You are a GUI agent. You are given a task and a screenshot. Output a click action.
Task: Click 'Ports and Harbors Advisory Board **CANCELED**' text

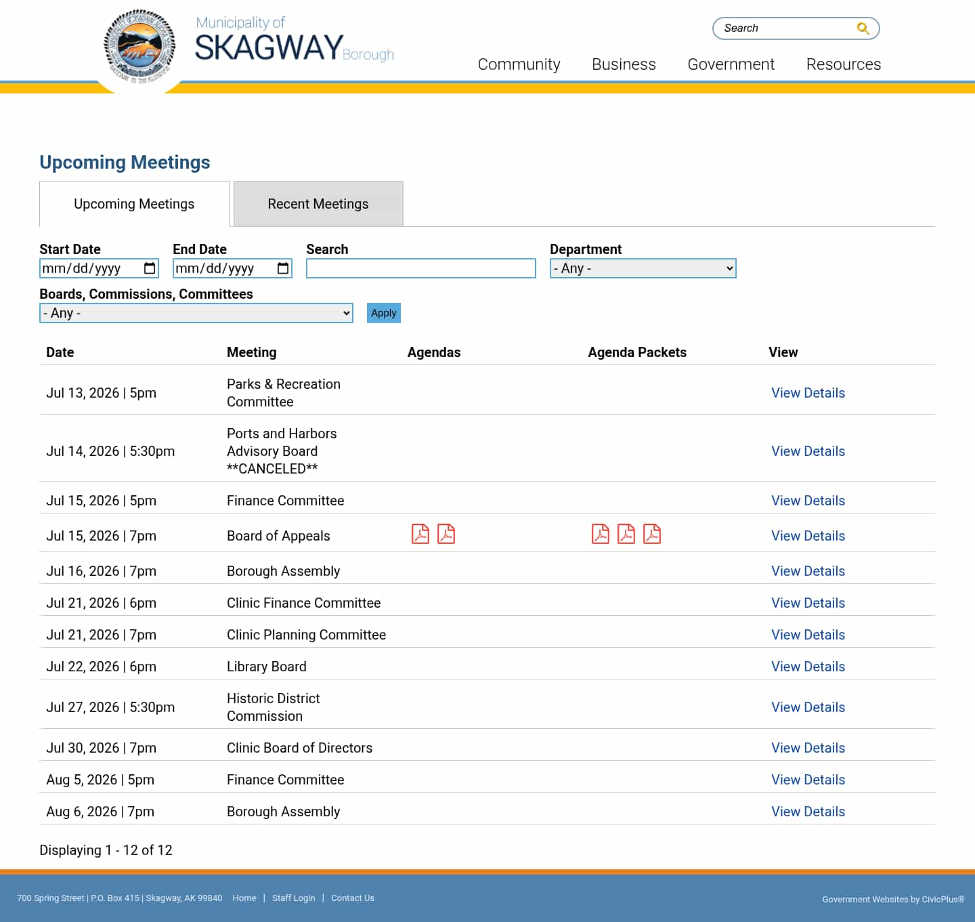(282, 451)
